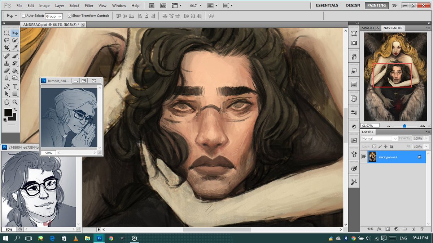Select the Quick Selection tool

coord(15,40)
